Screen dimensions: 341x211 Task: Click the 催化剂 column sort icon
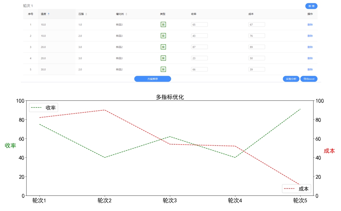coord(126,14)
